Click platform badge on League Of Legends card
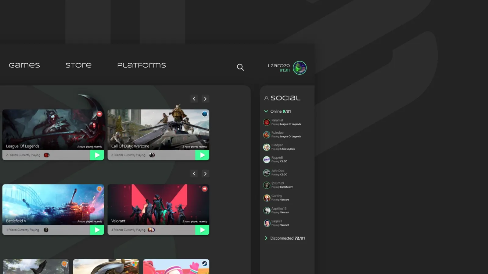The image size is (488, 274). 99,114
